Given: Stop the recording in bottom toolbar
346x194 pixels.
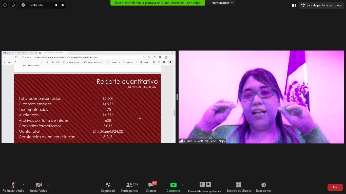Looking at the screenshot, I should tap(208, 184).
